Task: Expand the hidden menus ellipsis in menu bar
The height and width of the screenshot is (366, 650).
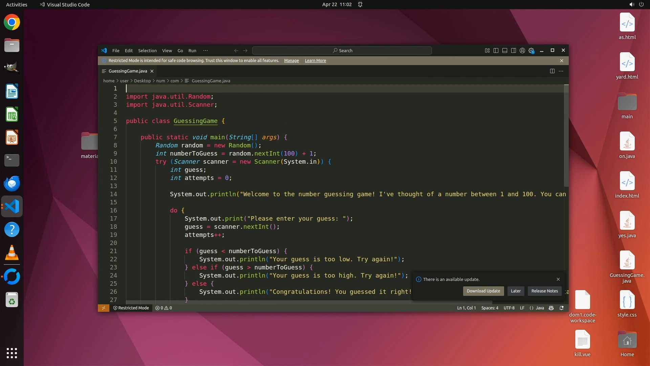Action: click(205, 50)
